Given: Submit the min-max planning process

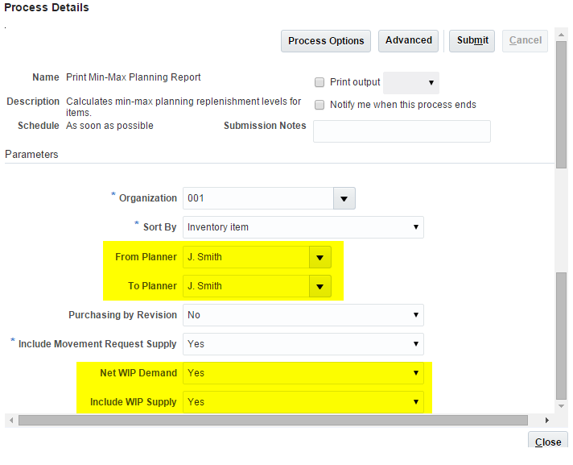Looking at the screenshot, I should [472, 41].
